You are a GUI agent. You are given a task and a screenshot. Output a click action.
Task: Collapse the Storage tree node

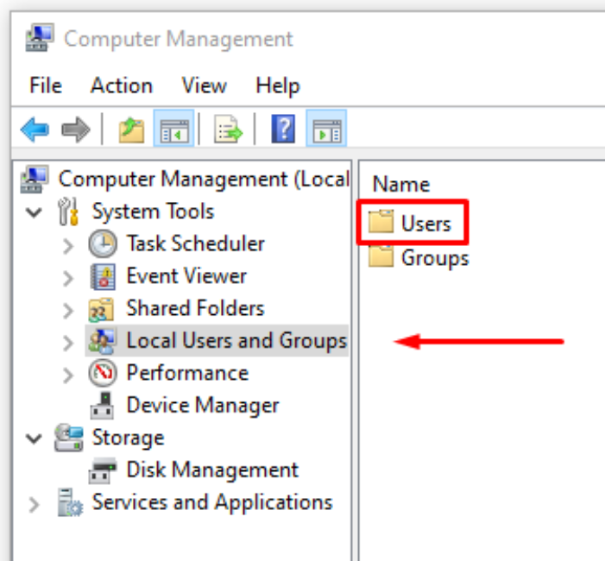click(35, 438)
